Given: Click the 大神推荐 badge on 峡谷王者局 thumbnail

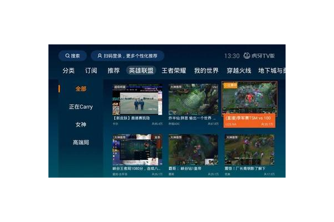Looking at the screenshot, I should pyautogui.click(x=120, y=138).
